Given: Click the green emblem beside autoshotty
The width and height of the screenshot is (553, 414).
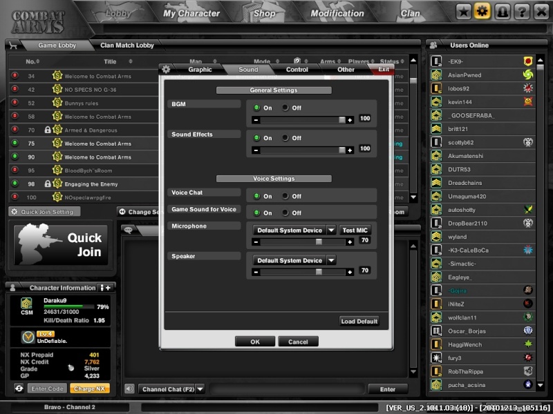Looking at the screenshot, I should 528,210.
